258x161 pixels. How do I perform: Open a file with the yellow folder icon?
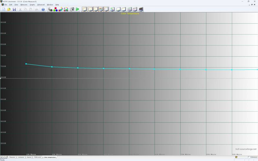pyautogui.click(x=9, y=9)
